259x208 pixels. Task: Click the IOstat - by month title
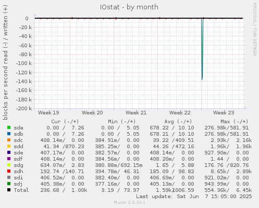(129, 7)
